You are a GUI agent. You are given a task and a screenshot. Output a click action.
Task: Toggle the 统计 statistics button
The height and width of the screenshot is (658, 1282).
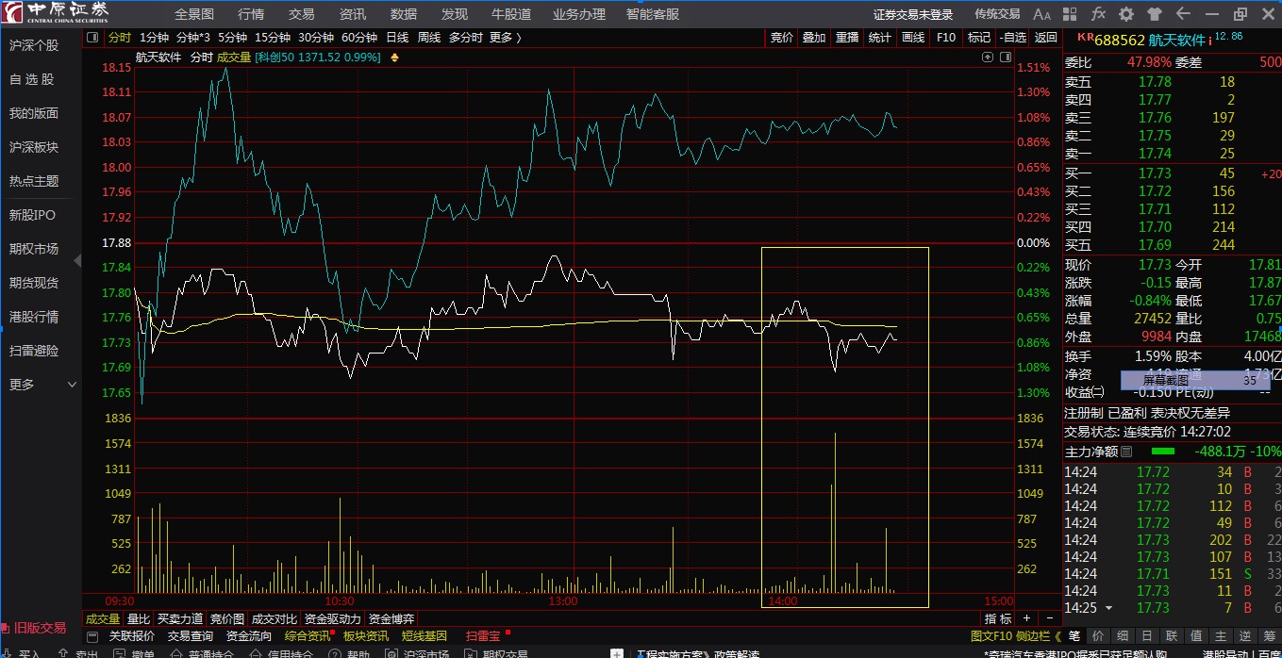pos(880,38)
